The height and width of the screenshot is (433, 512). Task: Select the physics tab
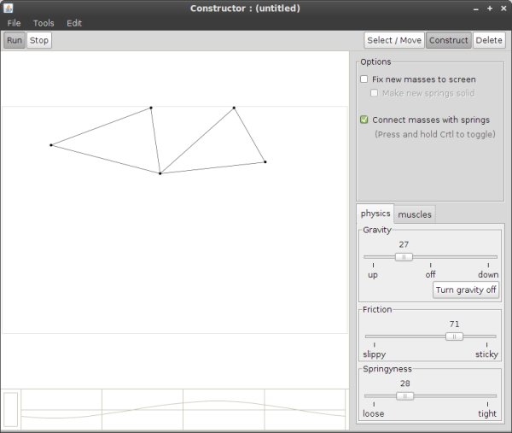[375, 214]
